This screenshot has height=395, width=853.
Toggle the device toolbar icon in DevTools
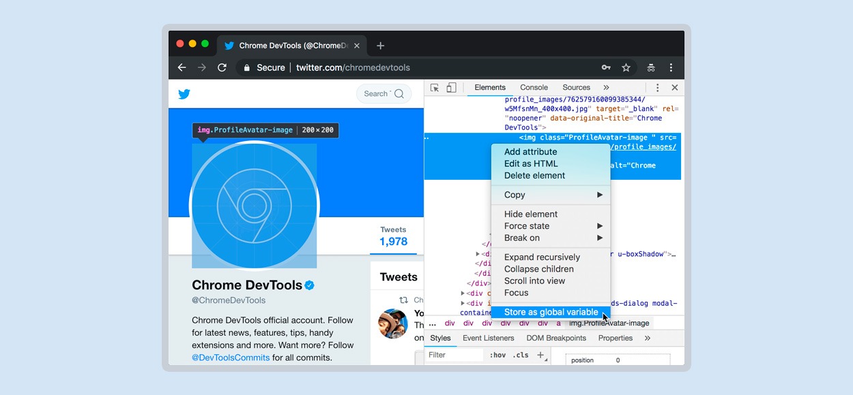click(x=451, y=88)
